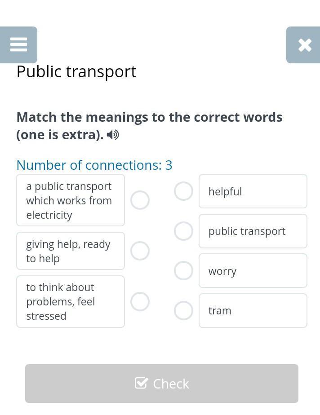Select the circle next to 'worry'
This screenshot has height=415, width=320.
point(183,271)
